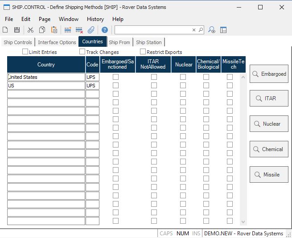Open the History menu
The image size is (292, 238).
[x=95, y=19]
